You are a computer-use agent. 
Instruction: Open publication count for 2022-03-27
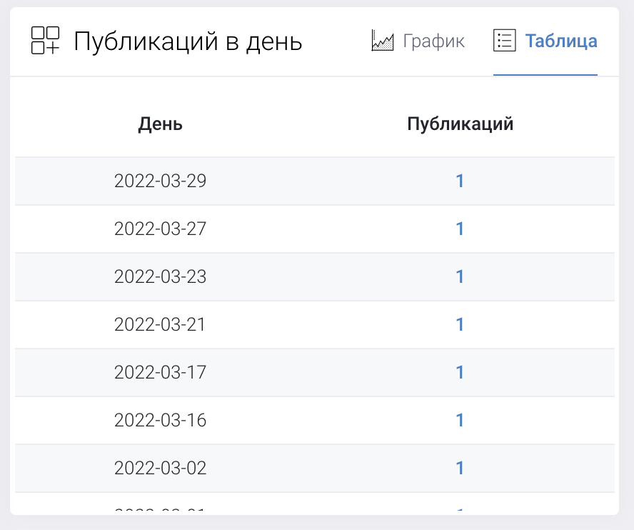point(460,229)
